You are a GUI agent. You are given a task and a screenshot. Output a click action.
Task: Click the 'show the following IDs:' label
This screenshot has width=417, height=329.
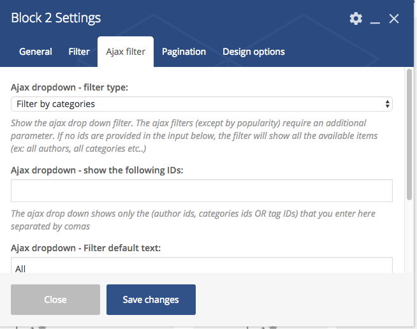pyautogui.click(x=97, y=170)
